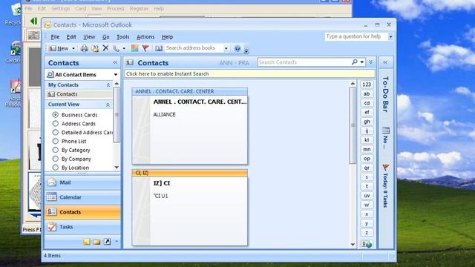The width and height of the screenshot is (475, 267).
Task: Select the Contacts folder under My Contacts
Action: [x=67, y=94]
